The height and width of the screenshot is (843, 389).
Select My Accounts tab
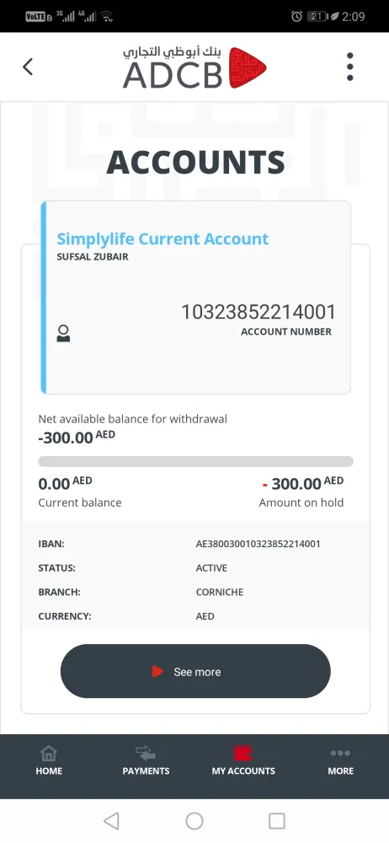coord(242,760)
